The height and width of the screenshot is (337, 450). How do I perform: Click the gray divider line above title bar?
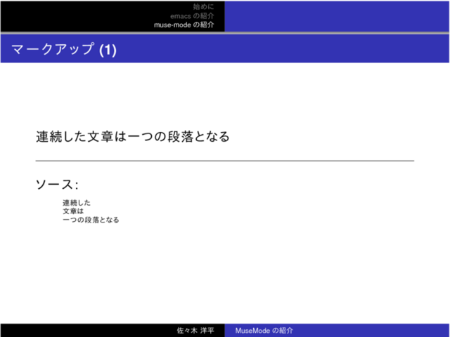click(225, 33)
